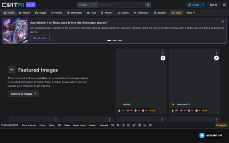Click the How it works button
This screenshot has height=143, width=229.
pos(40,38)
